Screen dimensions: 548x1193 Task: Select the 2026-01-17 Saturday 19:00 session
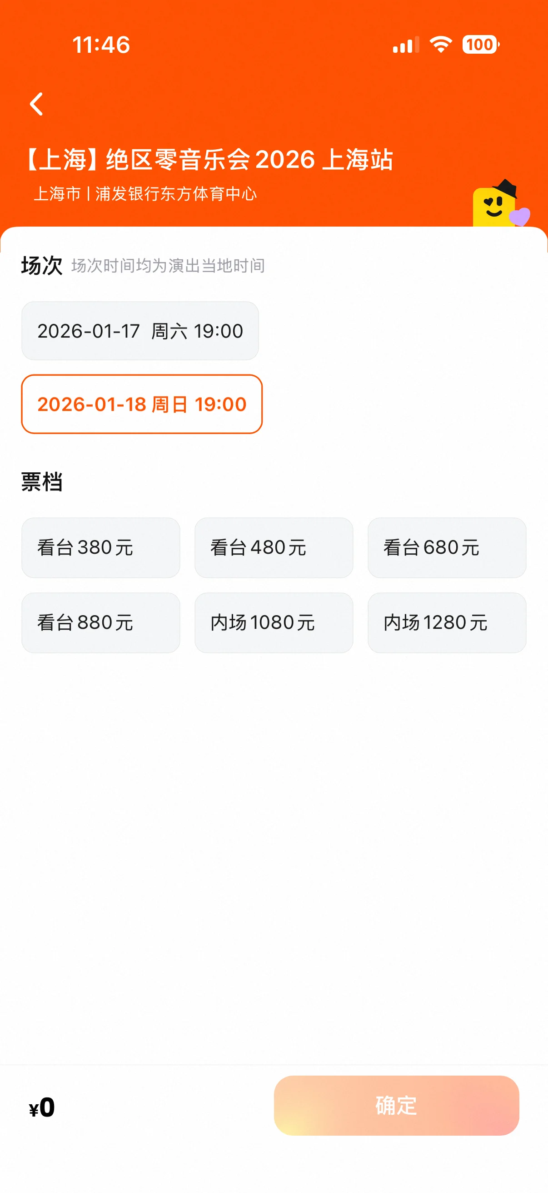[x=140, y=331]
